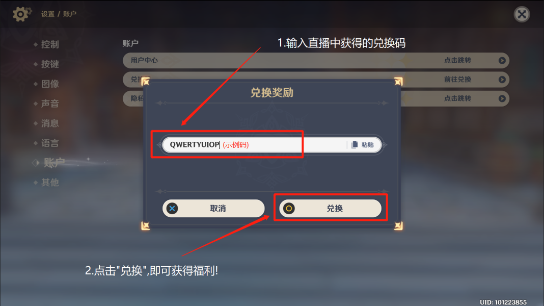Click the paste clipboard icon
544x306 pixels.
354,145
